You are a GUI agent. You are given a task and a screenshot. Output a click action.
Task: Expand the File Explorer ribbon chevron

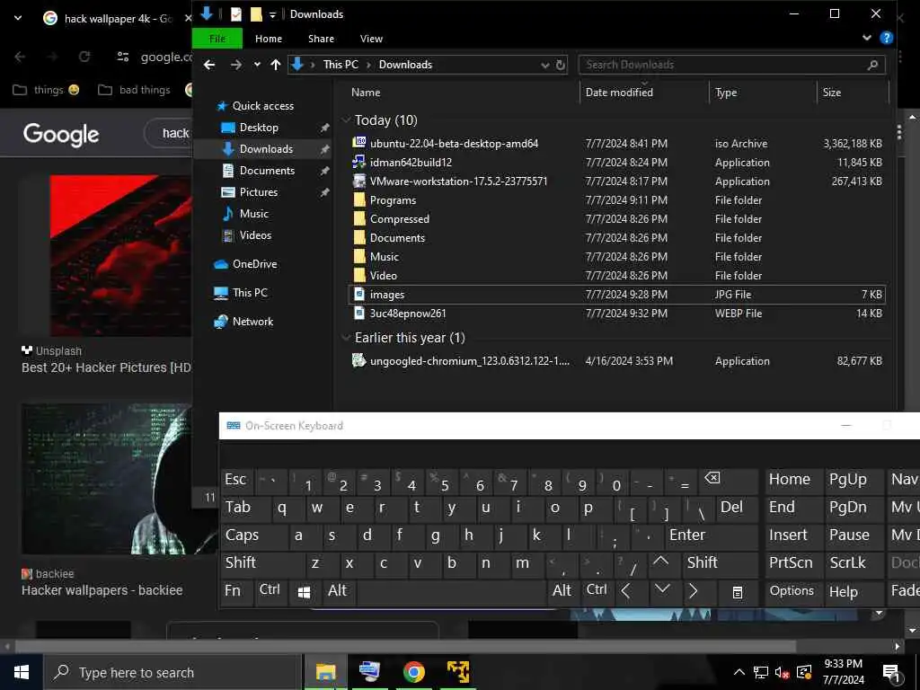point(867,38)
